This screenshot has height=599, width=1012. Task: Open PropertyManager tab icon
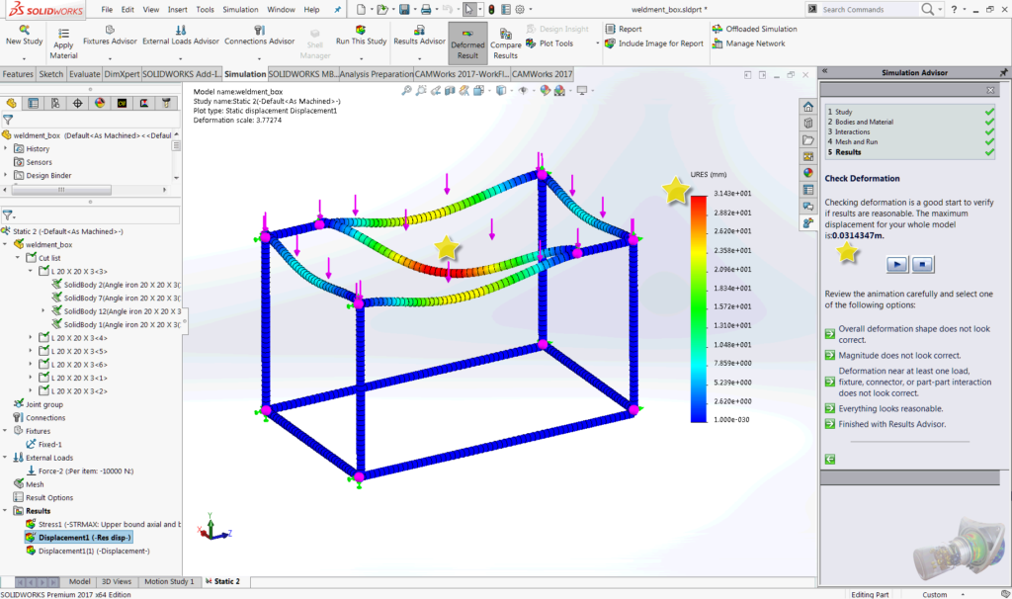pyautogui.click(x=33, y=103)
